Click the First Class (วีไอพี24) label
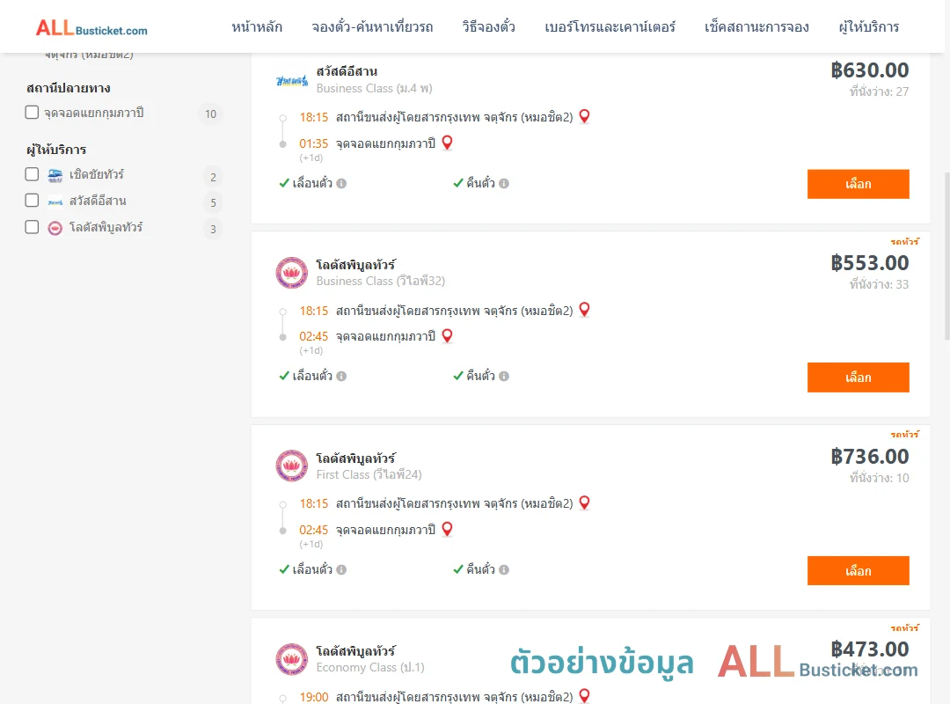This screenshot has width=950, height=704. [369, 475]
